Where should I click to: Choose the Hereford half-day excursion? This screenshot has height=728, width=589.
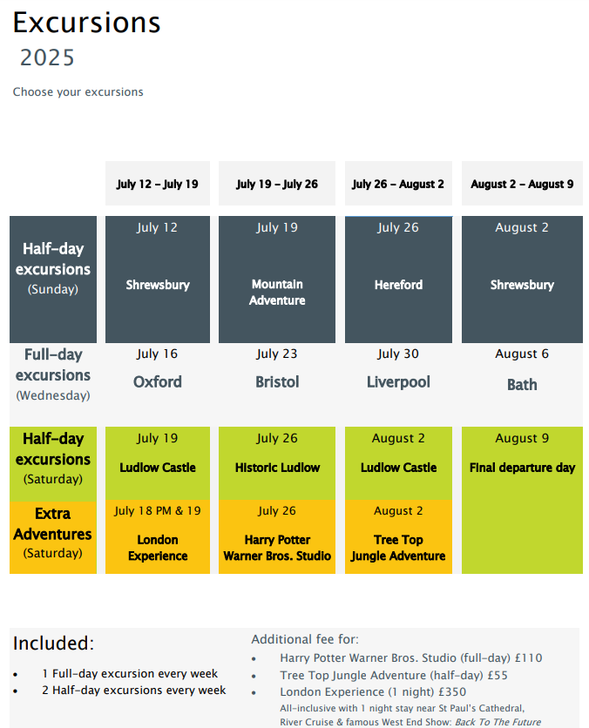tap(398, 280)
